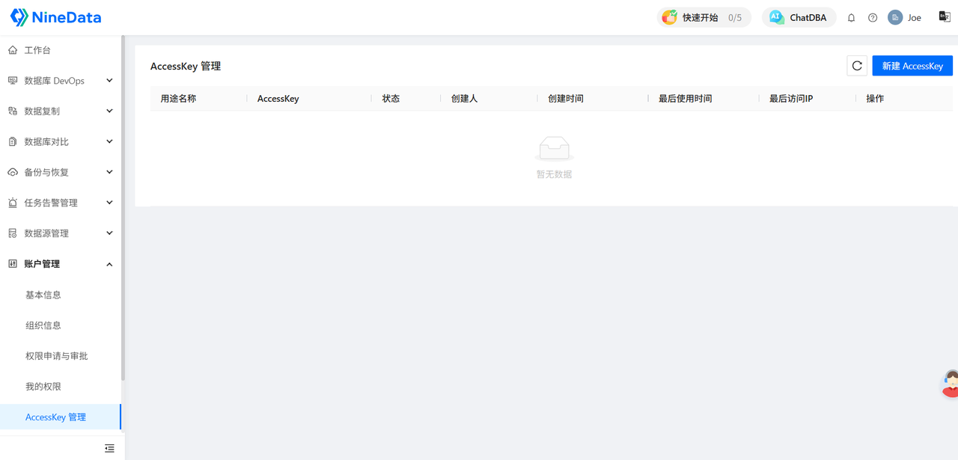Open 权限申请与审批 page

pos(61,356)
